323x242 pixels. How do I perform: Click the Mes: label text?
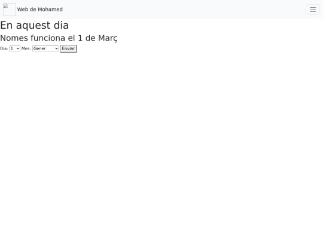[x=26, y=48]
